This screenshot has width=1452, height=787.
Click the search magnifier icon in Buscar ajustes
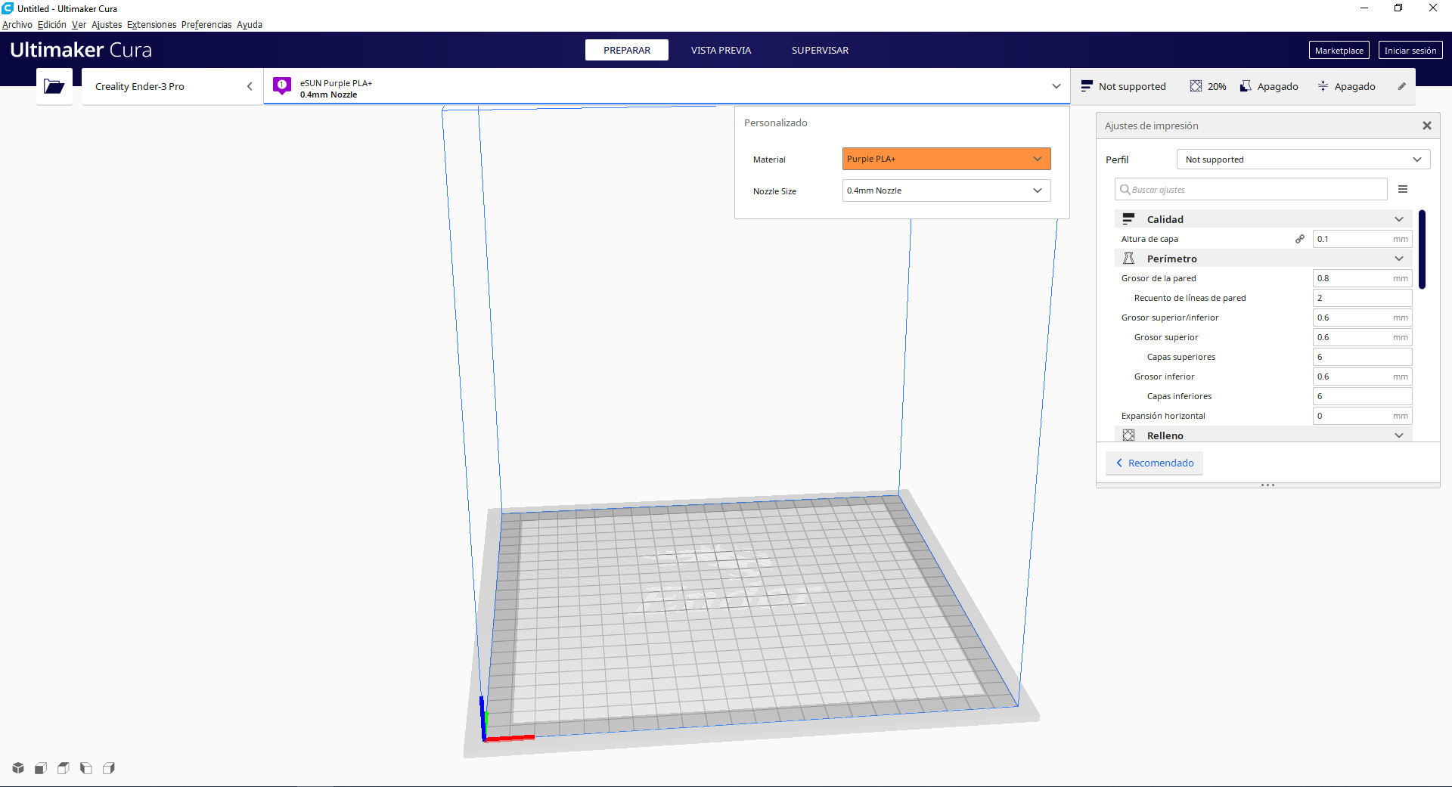point(1125,189)
